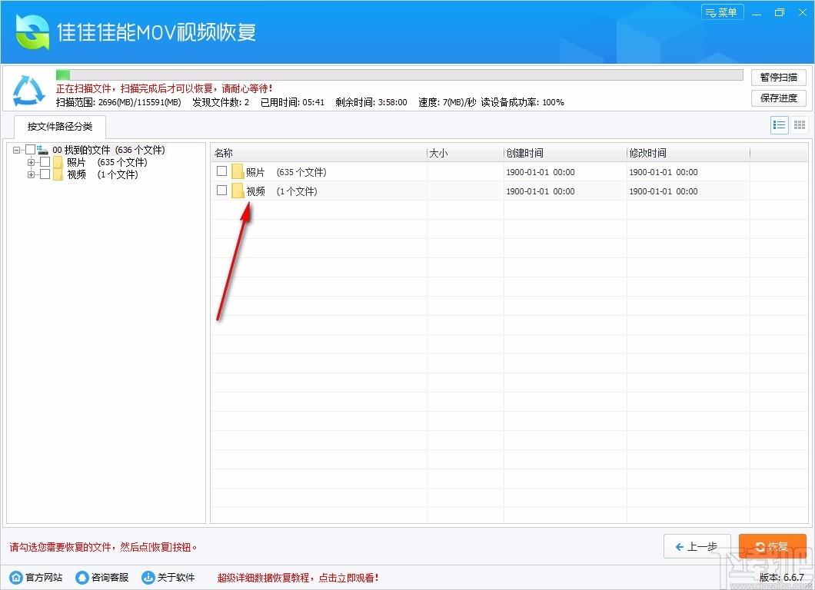Select 照片 (635 个文件) list row name
The width and height of the screenshot is (815, 590).
point(286,172)
